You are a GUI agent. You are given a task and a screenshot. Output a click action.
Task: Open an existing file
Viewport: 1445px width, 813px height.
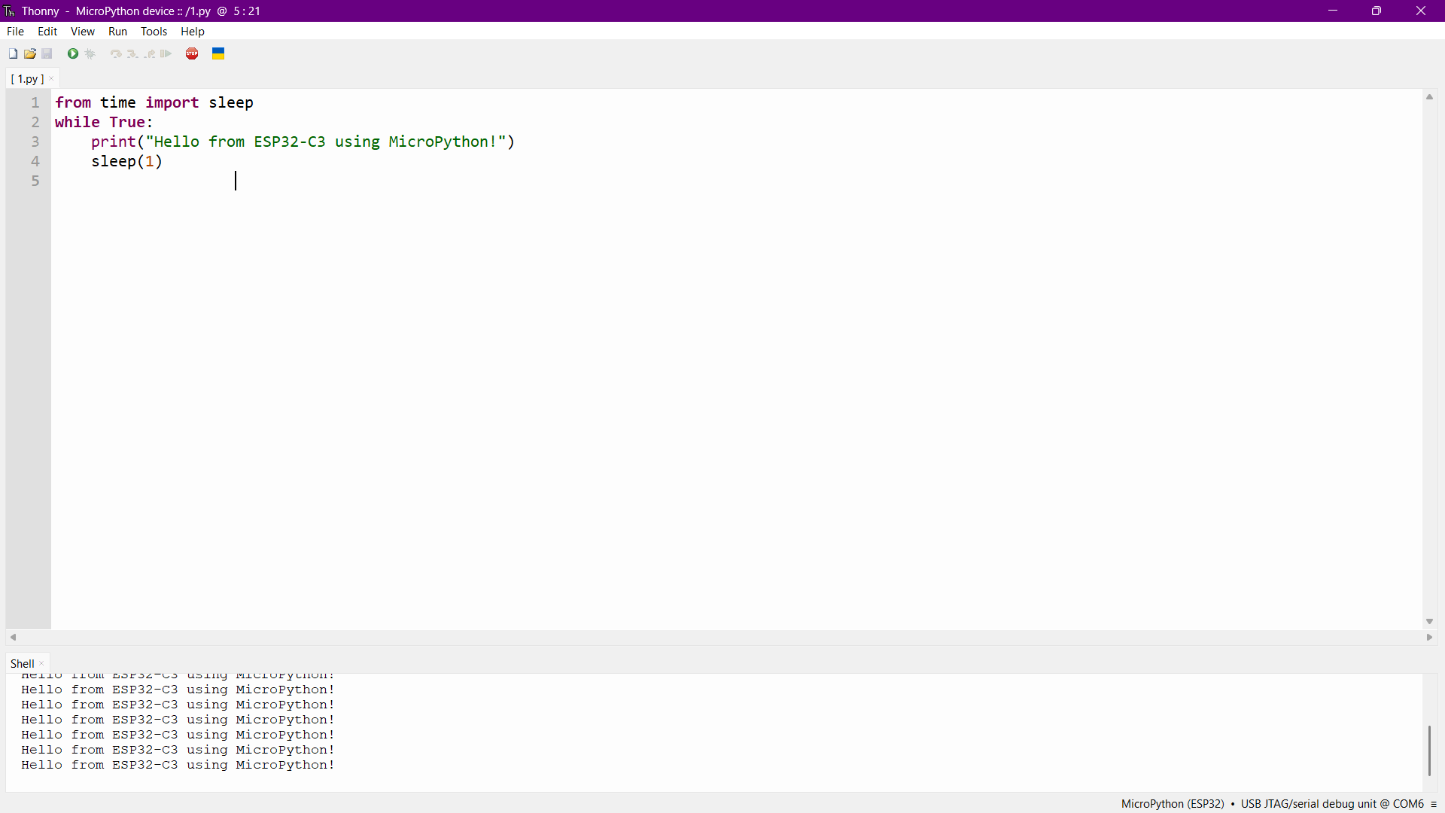click(29, 53)
